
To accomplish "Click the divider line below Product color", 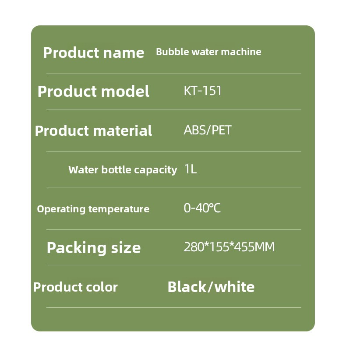I will pos(174,307).
